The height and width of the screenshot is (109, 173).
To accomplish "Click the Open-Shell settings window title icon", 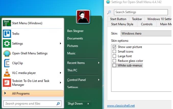I will click(108, 2).
